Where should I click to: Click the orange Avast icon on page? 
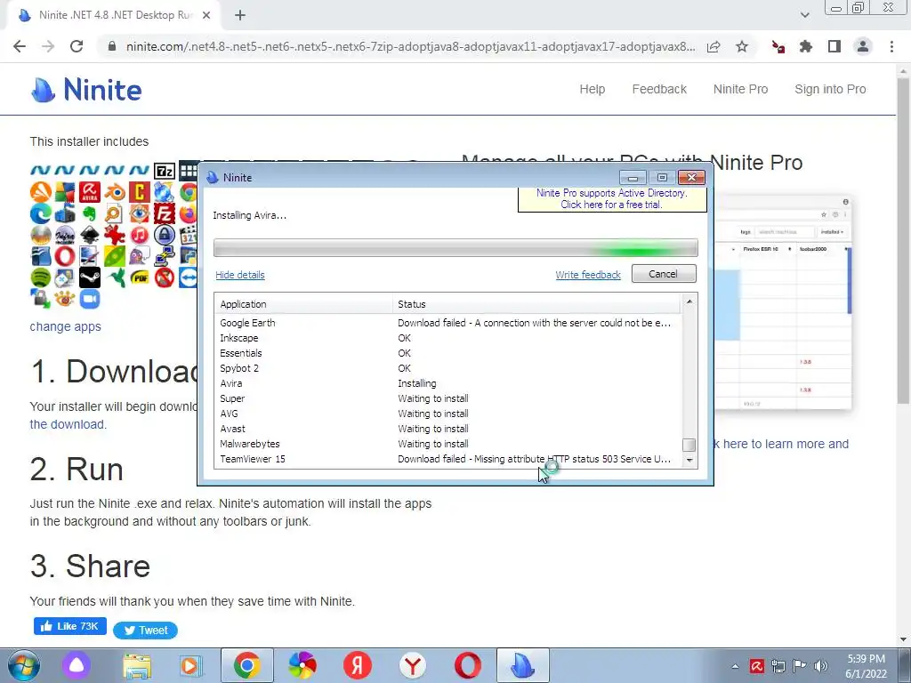41,192
